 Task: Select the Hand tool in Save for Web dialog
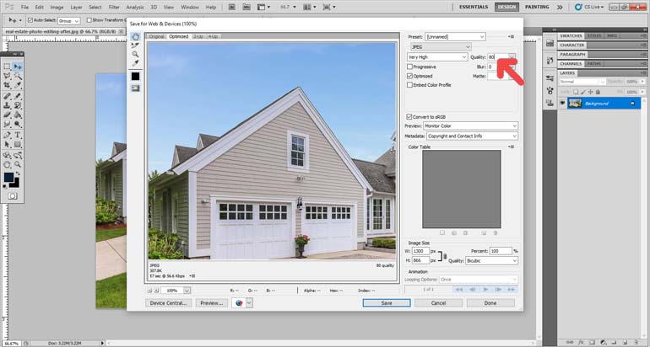coord(136,36)
